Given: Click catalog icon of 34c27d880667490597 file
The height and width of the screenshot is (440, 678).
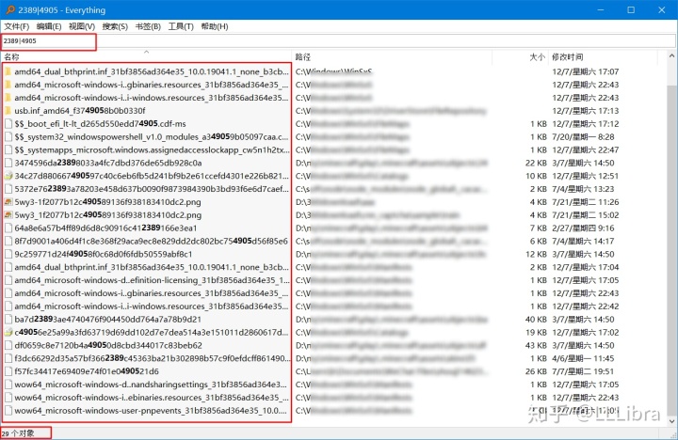Looking at the screenshot, I should click(8, 176).
